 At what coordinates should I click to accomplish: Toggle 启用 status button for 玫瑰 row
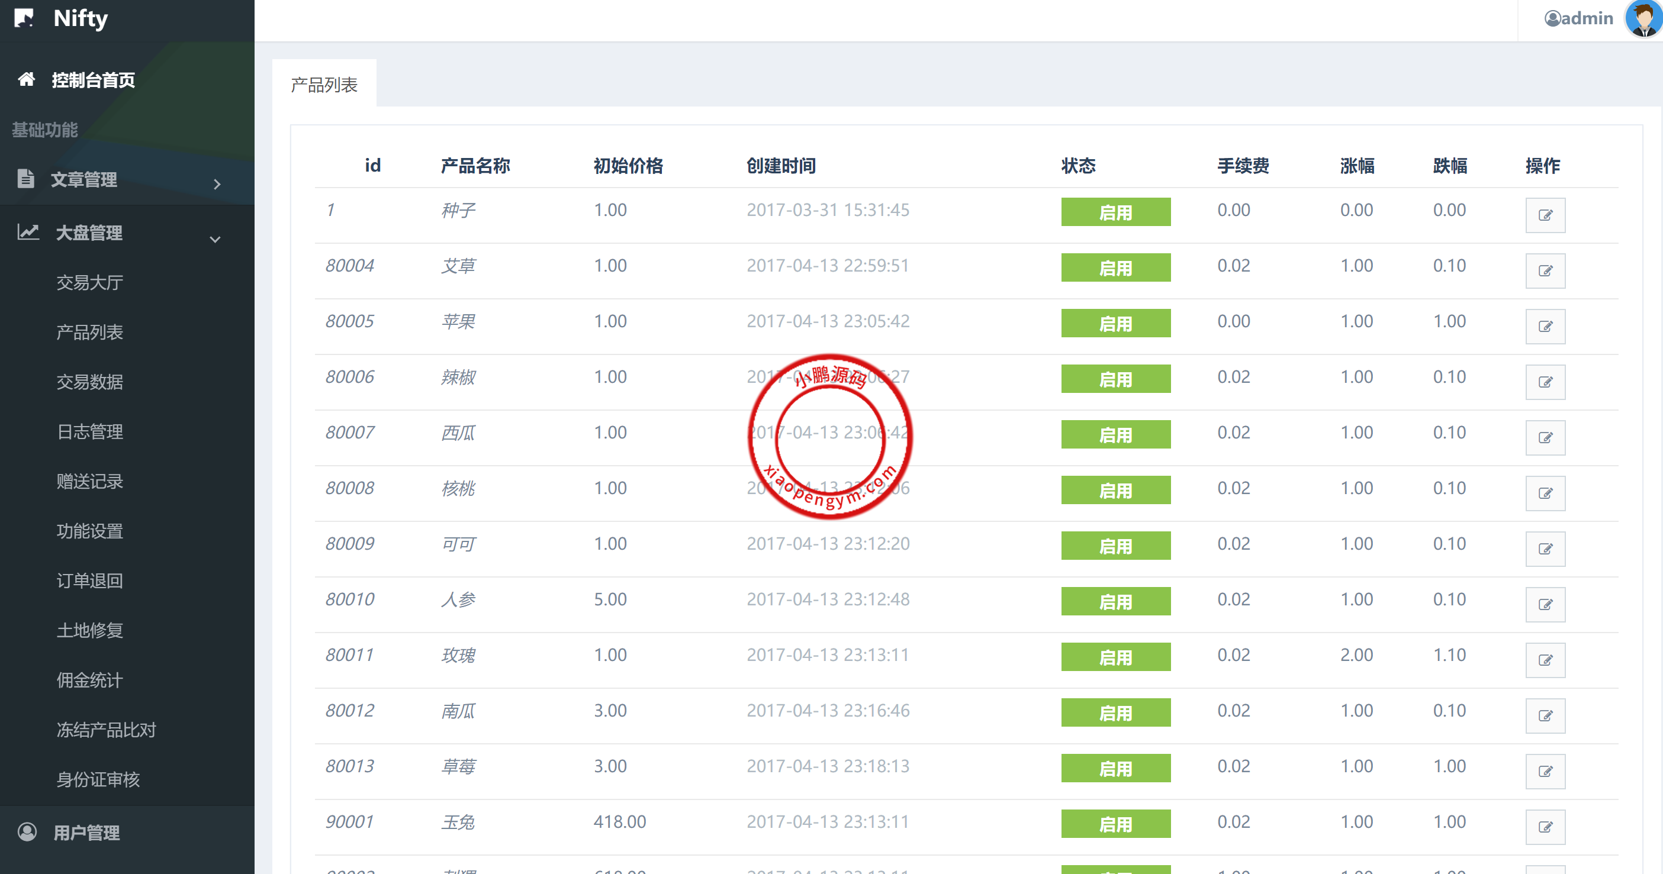coord(1115,657)
